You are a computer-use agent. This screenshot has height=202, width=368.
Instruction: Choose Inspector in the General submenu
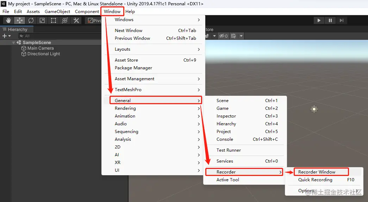click(x=245, y=116)
